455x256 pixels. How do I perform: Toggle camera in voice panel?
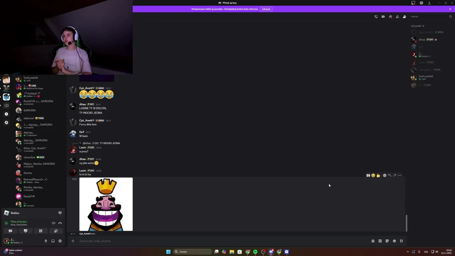point(10,231)
